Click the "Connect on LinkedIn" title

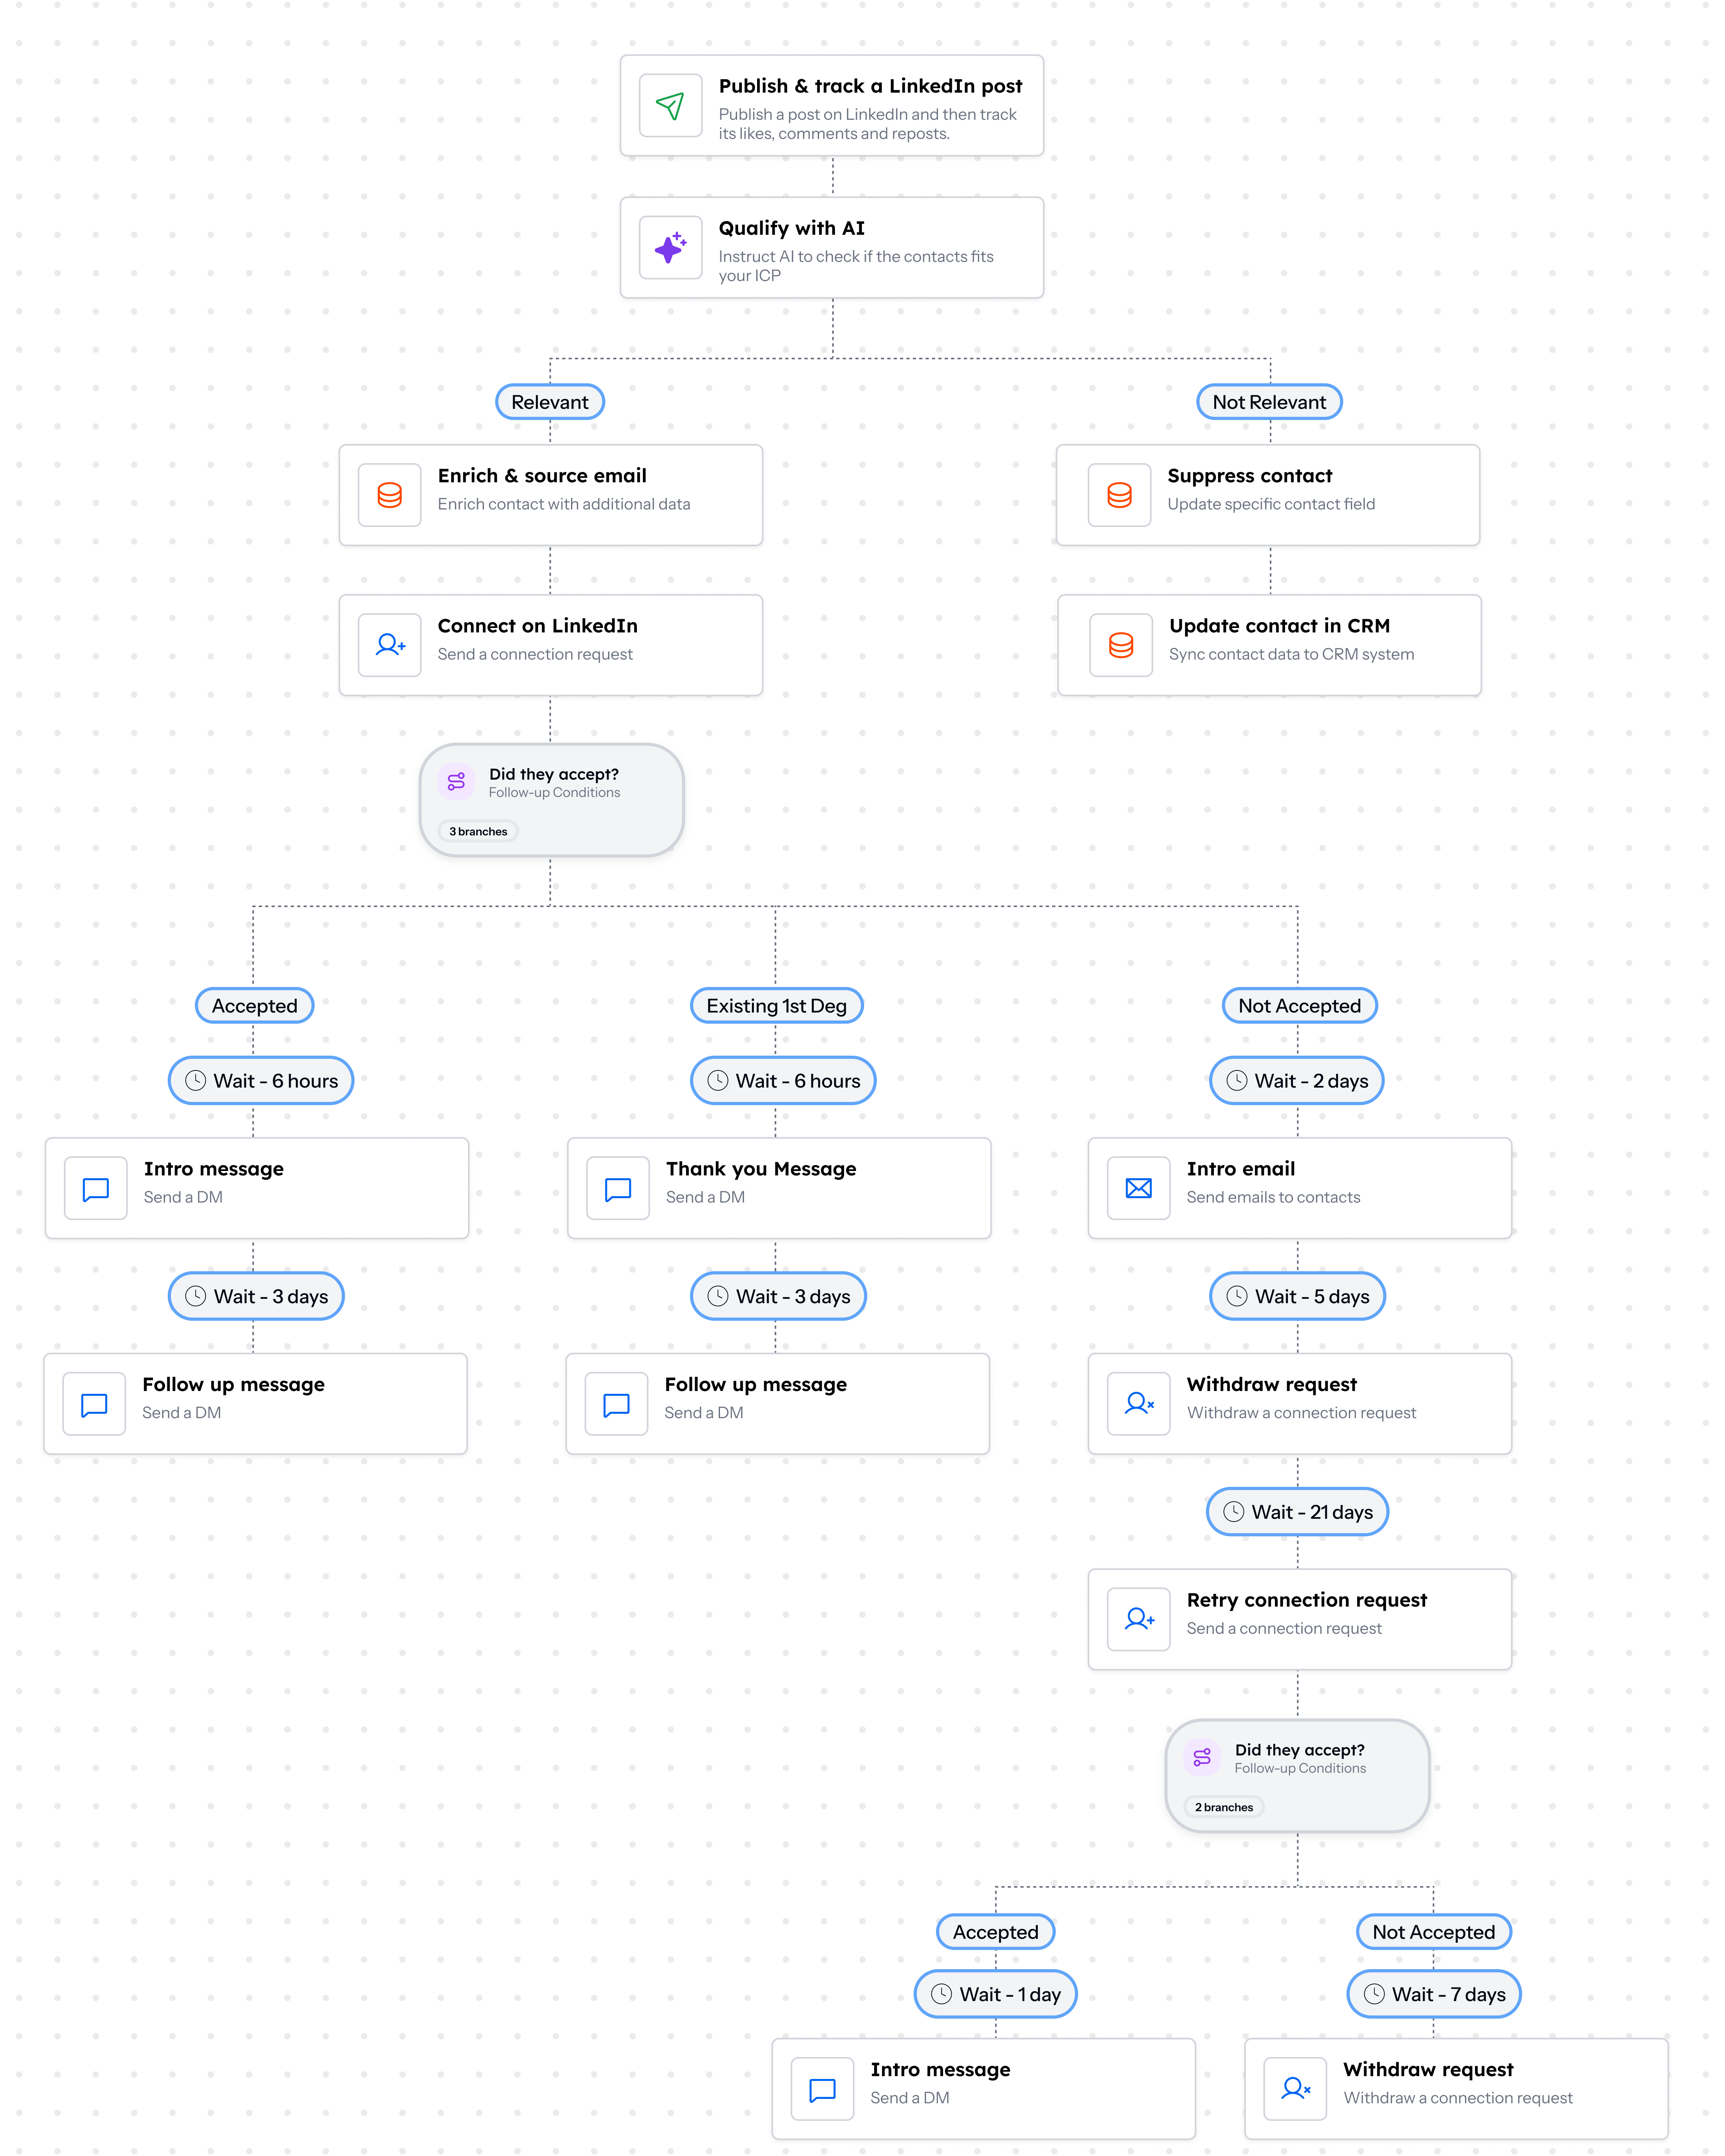pos(537,626)
